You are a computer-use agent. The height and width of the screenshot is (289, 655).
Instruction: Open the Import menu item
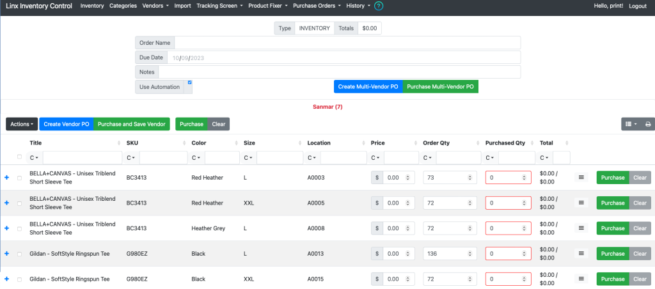coord(182,6)
